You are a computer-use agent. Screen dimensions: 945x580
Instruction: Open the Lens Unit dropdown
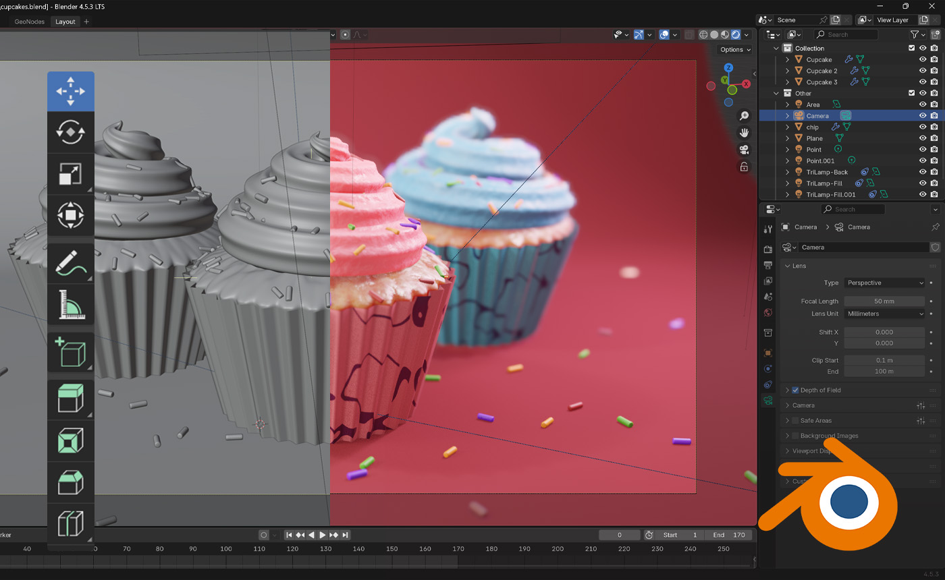click(884, 314)
